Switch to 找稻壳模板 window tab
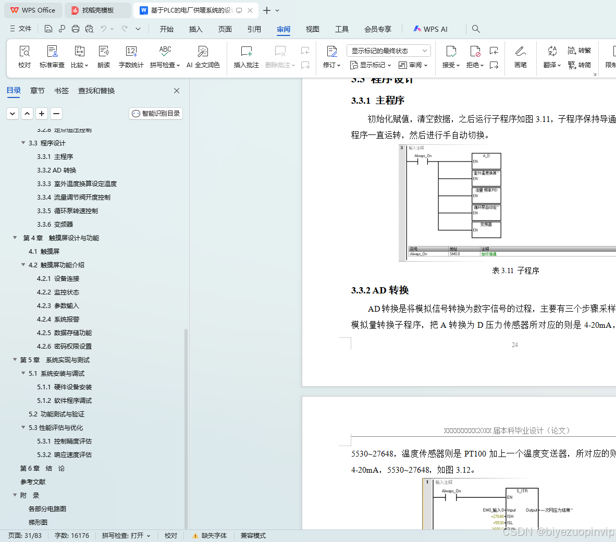This screenshot has height=542, width=616. tap(97, 10)
